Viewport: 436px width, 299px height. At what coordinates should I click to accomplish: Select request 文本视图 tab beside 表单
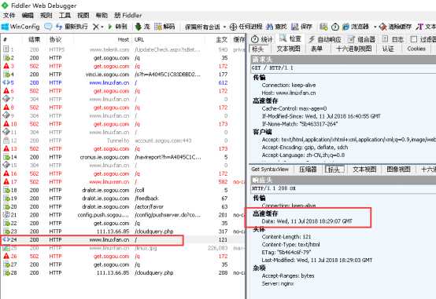click(x=288, y=49)
